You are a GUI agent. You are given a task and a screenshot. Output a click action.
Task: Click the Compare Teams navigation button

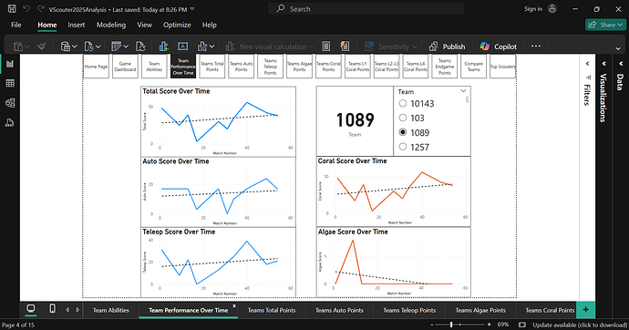tap(473, 67)
